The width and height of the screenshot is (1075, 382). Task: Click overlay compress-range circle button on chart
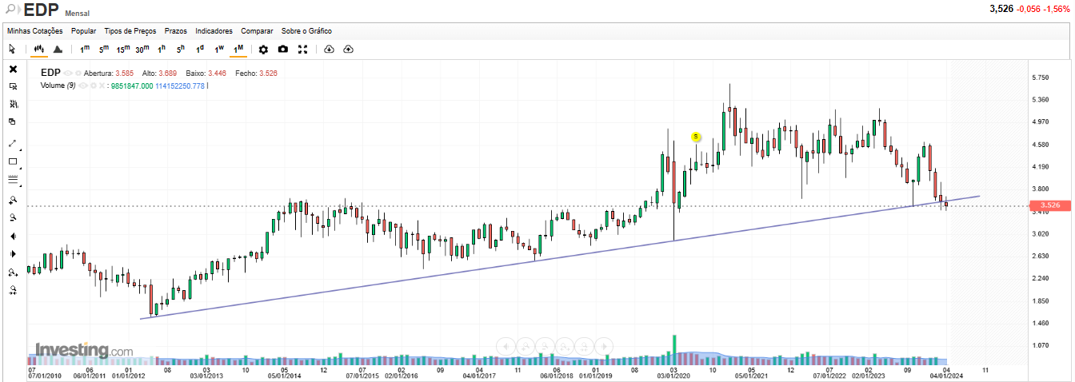[x=585, y=346]
